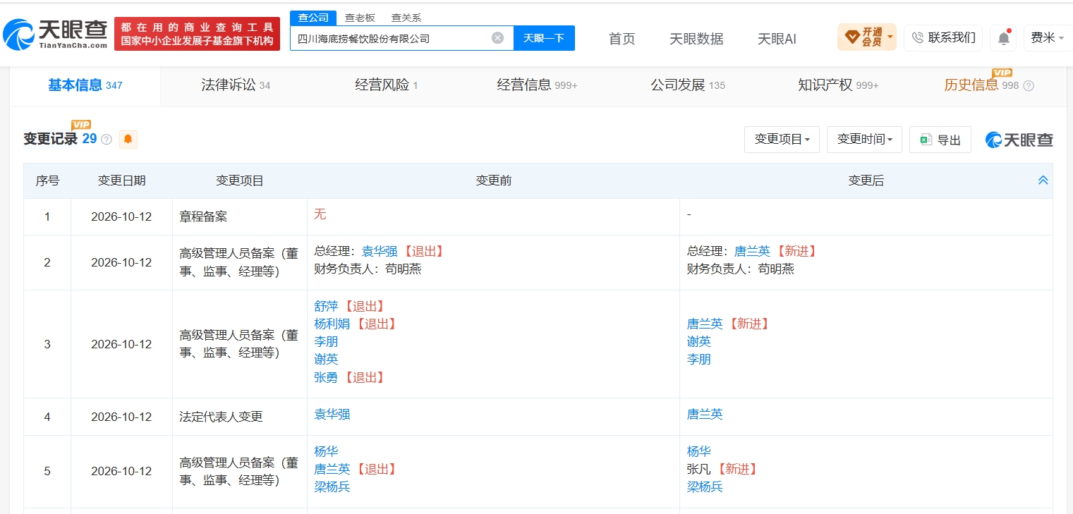This screenshot has height=514, width=1073.
Task: Open 袁华强 link in the 总经理 row
Action: [380, 252]
